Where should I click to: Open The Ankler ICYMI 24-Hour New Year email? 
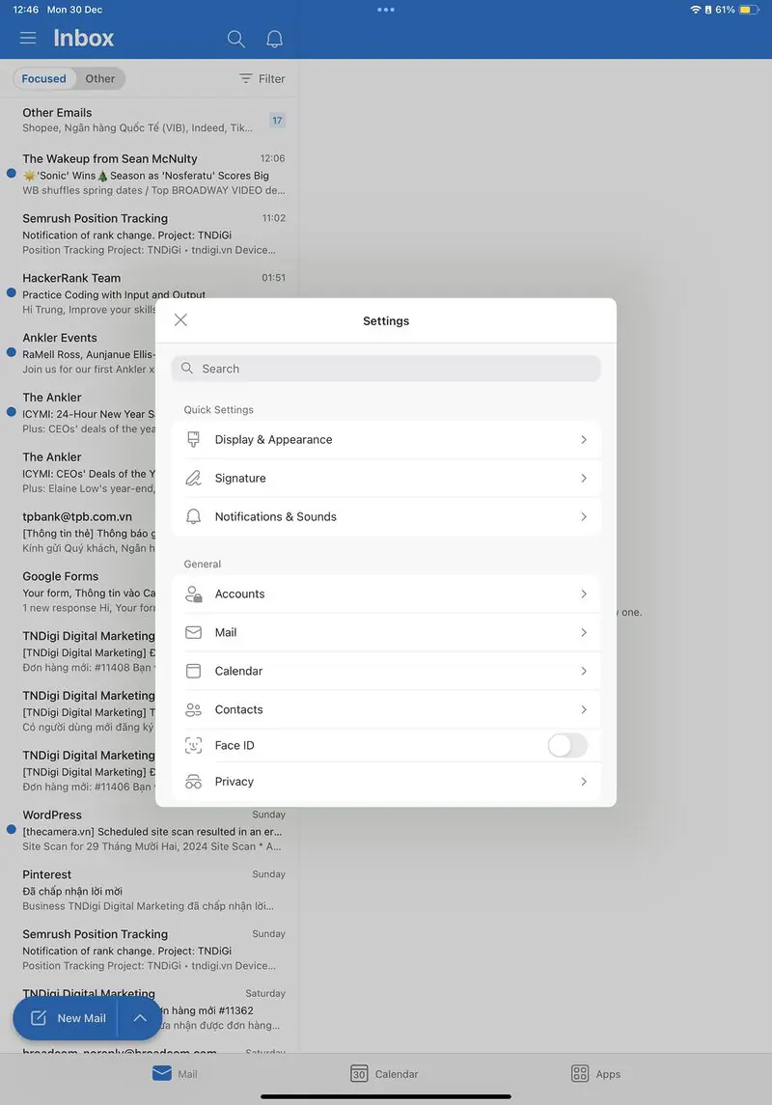pyautogui.click(x=77, y=412)
